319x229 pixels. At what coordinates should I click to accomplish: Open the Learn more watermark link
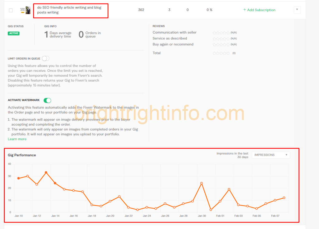coord(17,139)
